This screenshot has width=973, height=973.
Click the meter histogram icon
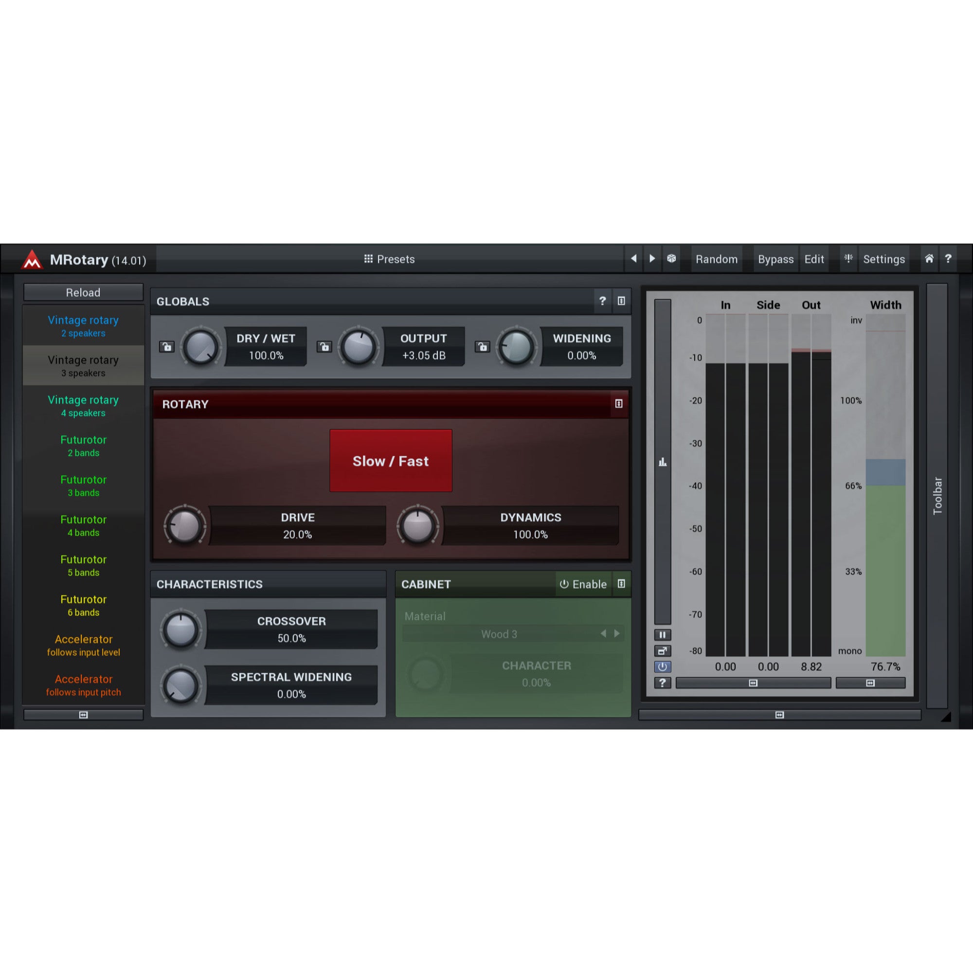(x=663, y=462)
